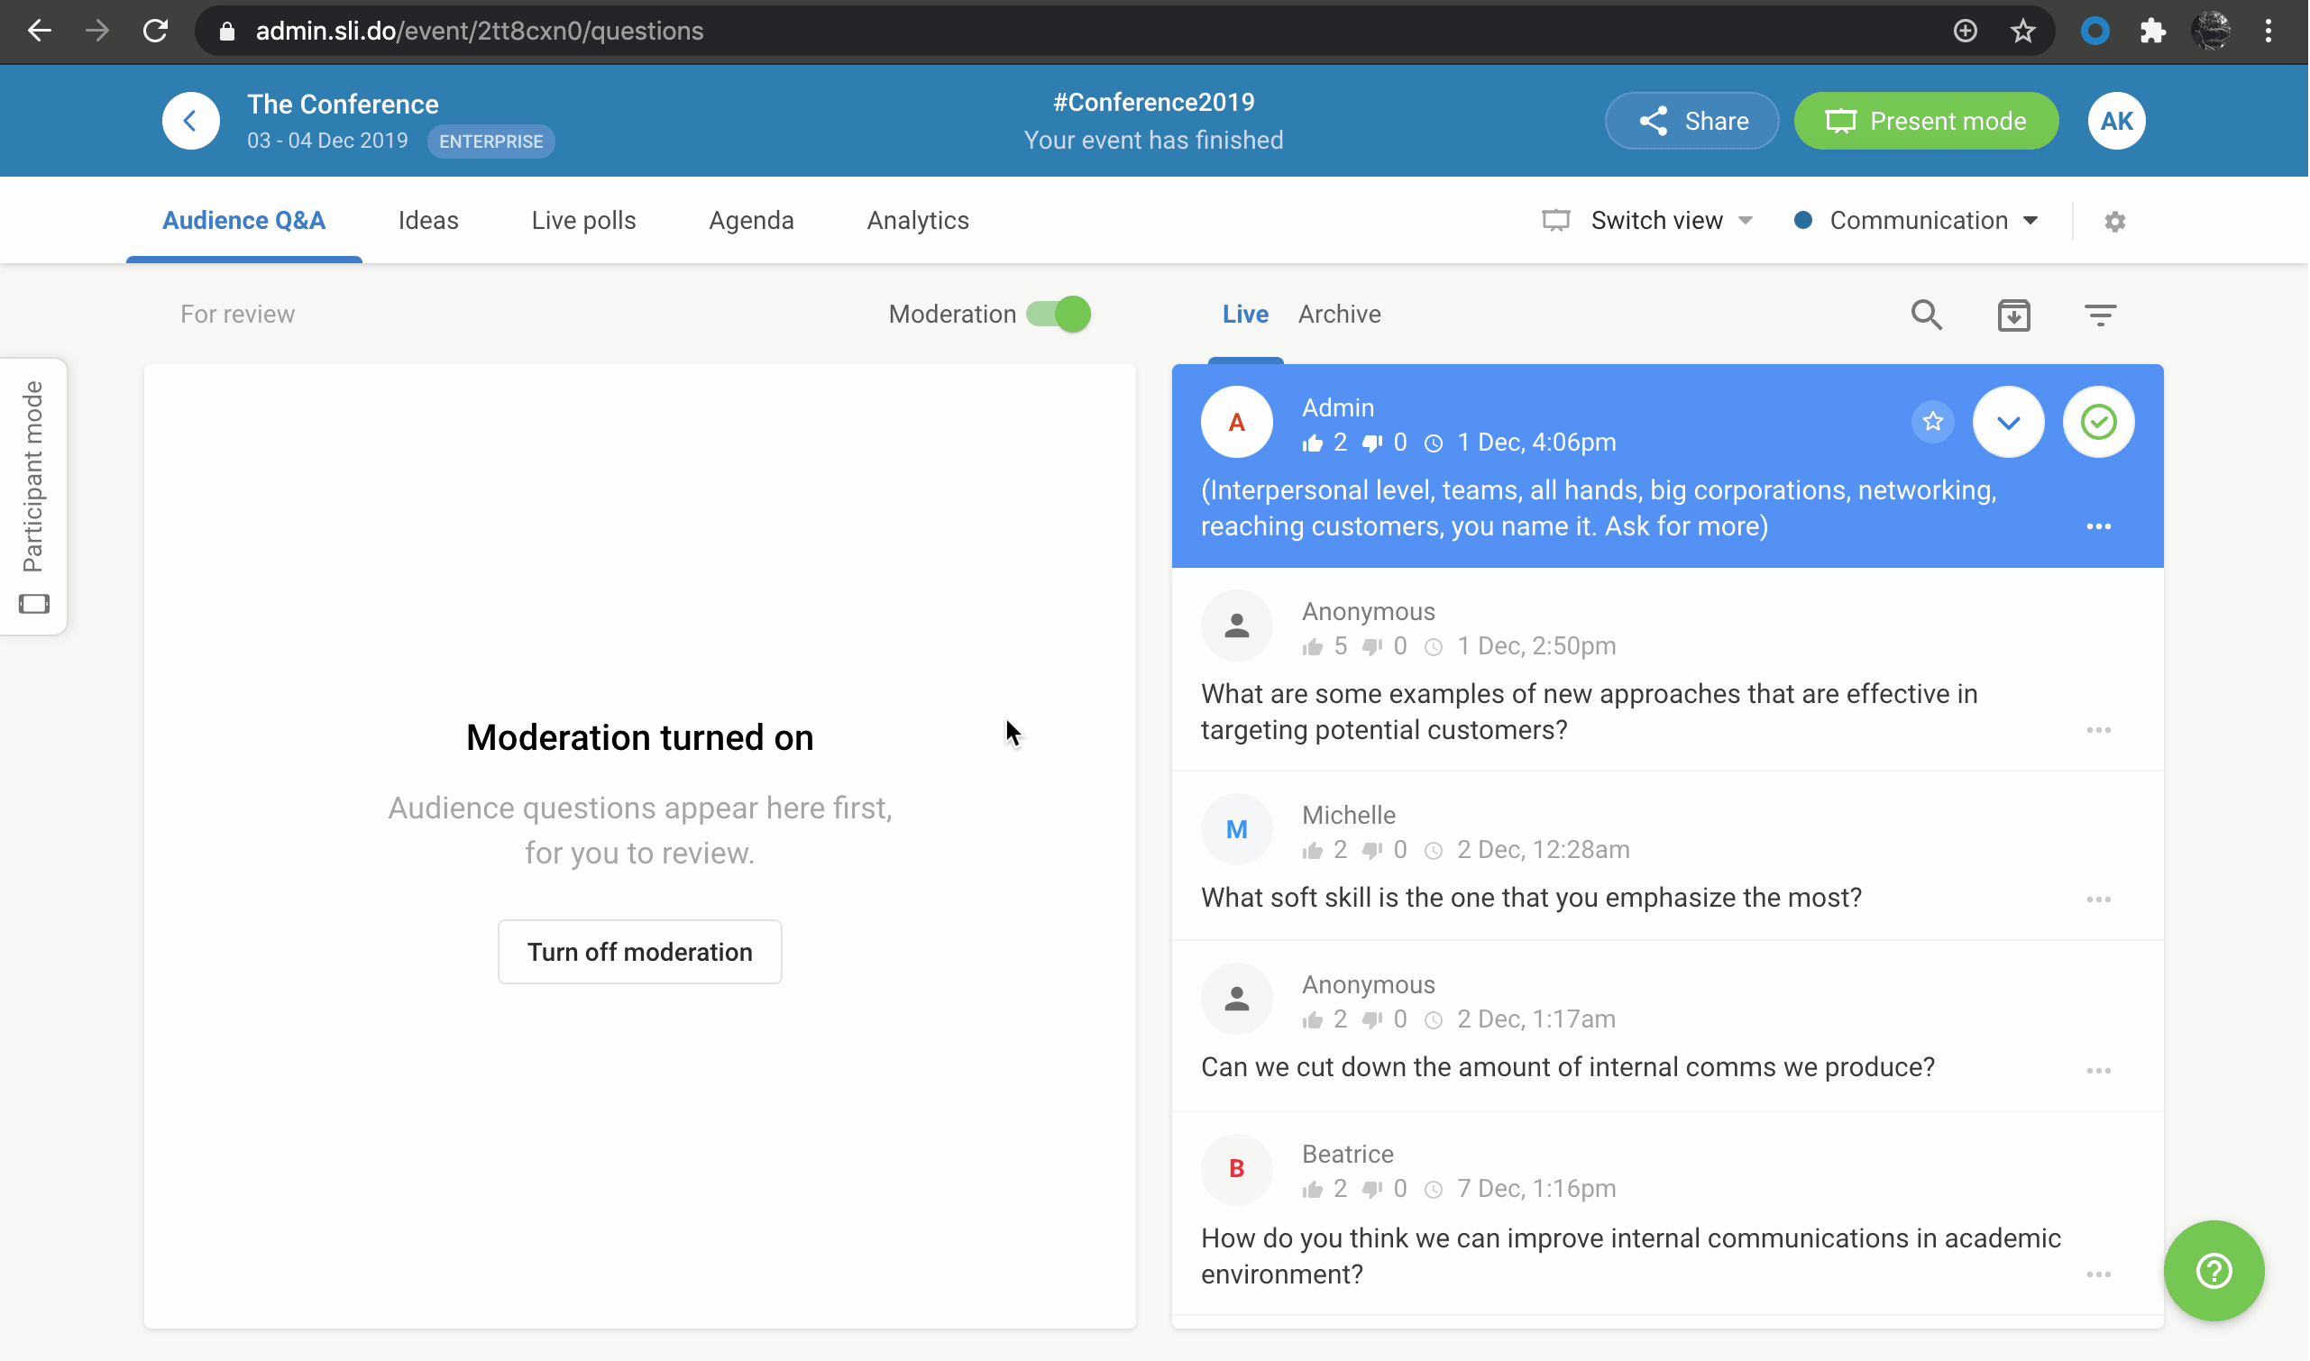Open event settings gear icon
The image size is (2310, 1361).
2114,221
